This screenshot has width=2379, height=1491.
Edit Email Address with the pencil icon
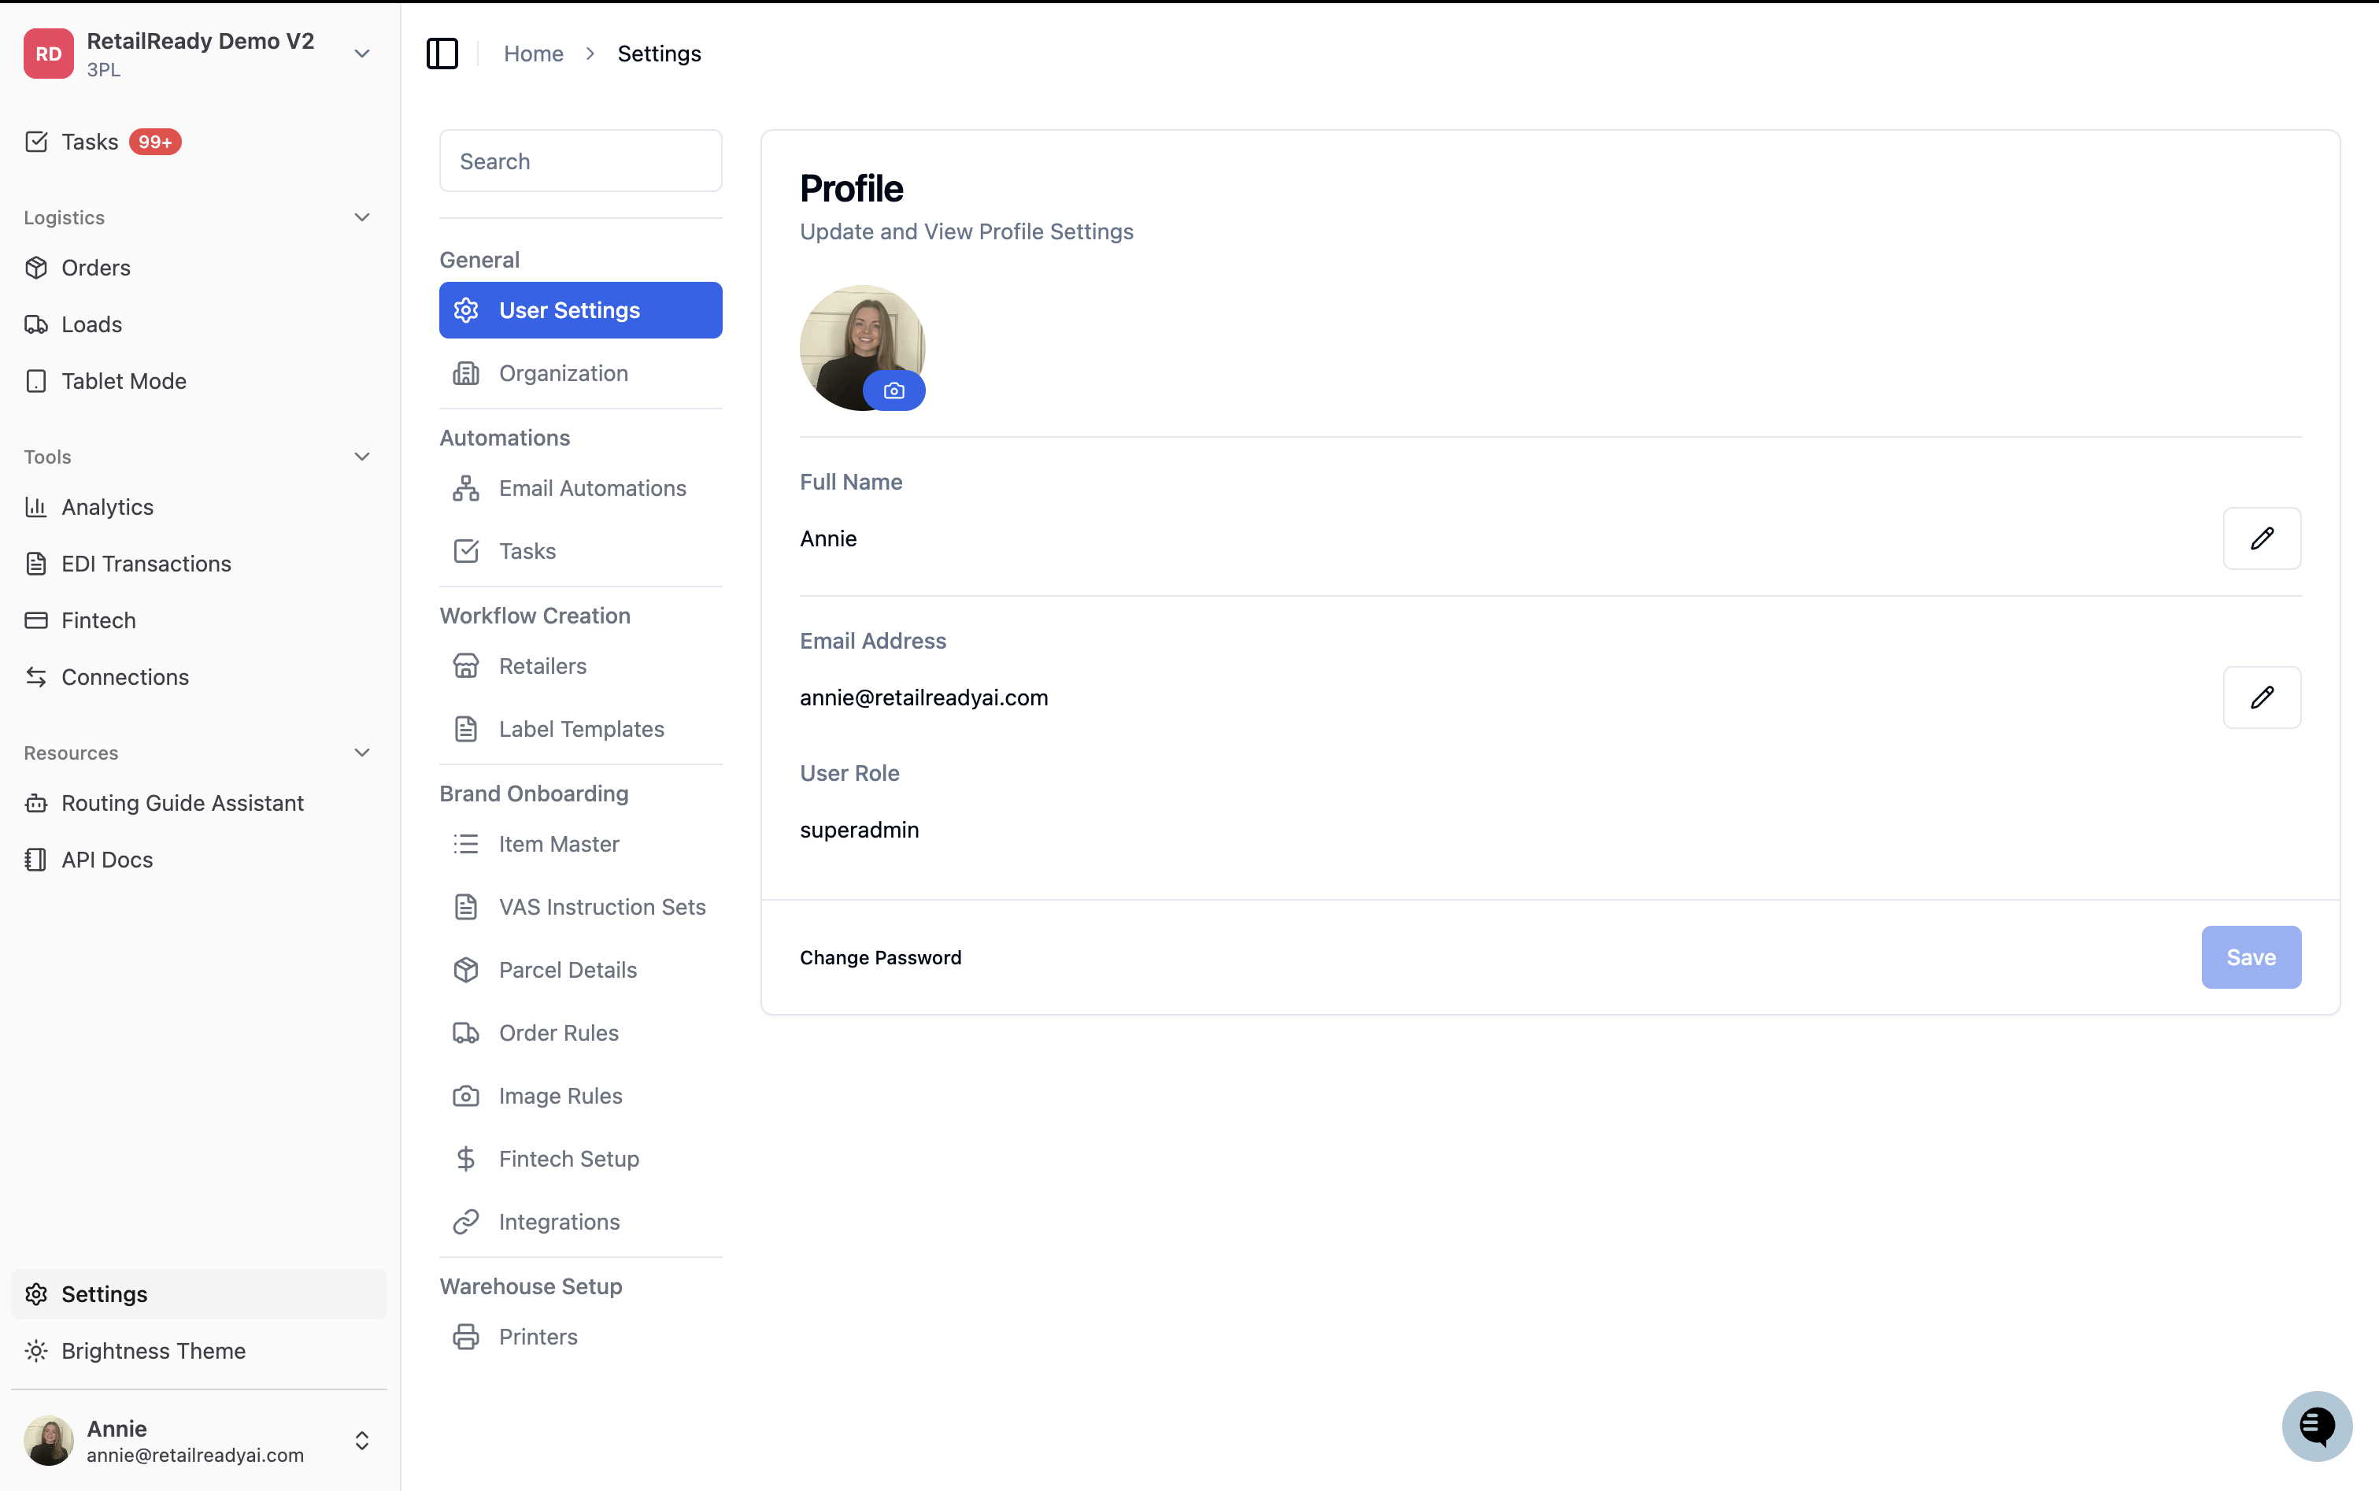click(2262, 697)
